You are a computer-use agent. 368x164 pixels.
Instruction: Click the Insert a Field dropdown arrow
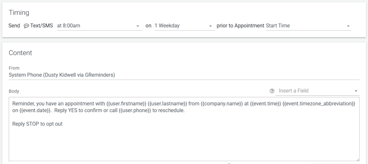point(356,91)
